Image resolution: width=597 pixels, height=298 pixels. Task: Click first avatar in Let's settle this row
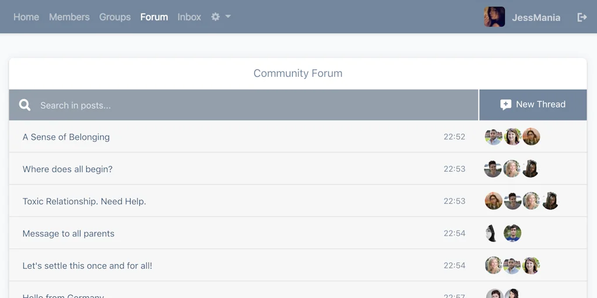[493, 265]
